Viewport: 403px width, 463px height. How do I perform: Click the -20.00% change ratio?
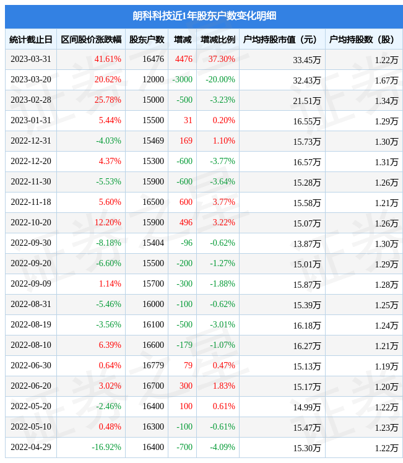220,79
